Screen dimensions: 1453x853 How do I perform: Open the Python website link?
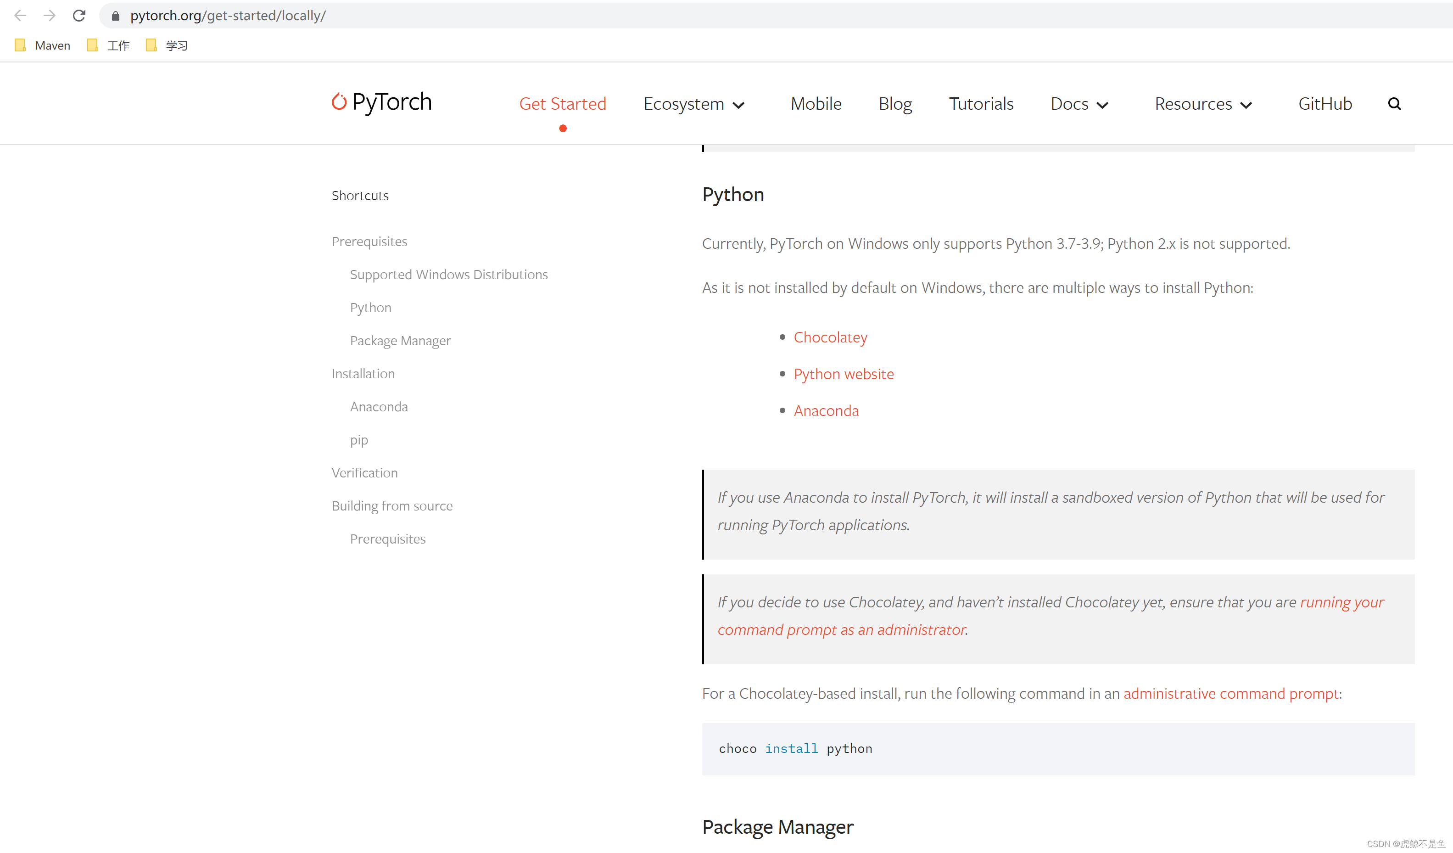click(x=844, y=374)
